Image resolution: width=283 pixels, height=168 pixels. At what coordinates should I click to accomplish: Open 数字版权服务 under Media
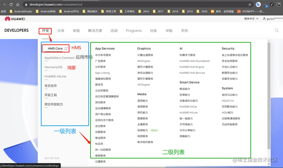click(x=145, y=142)
